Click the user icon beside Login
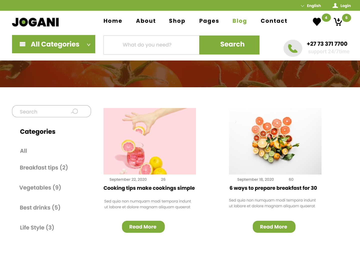 (x=335, y=5)
